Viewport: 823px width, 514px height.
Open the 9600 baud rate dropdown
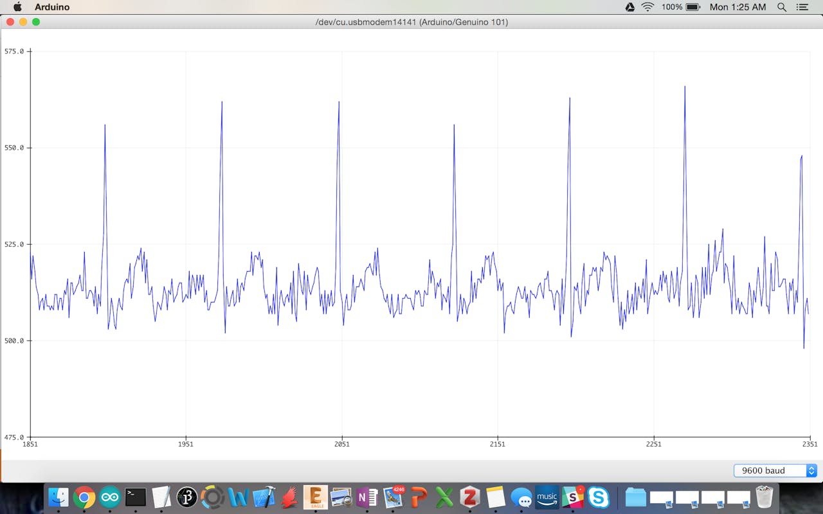(x=775, y=470)
